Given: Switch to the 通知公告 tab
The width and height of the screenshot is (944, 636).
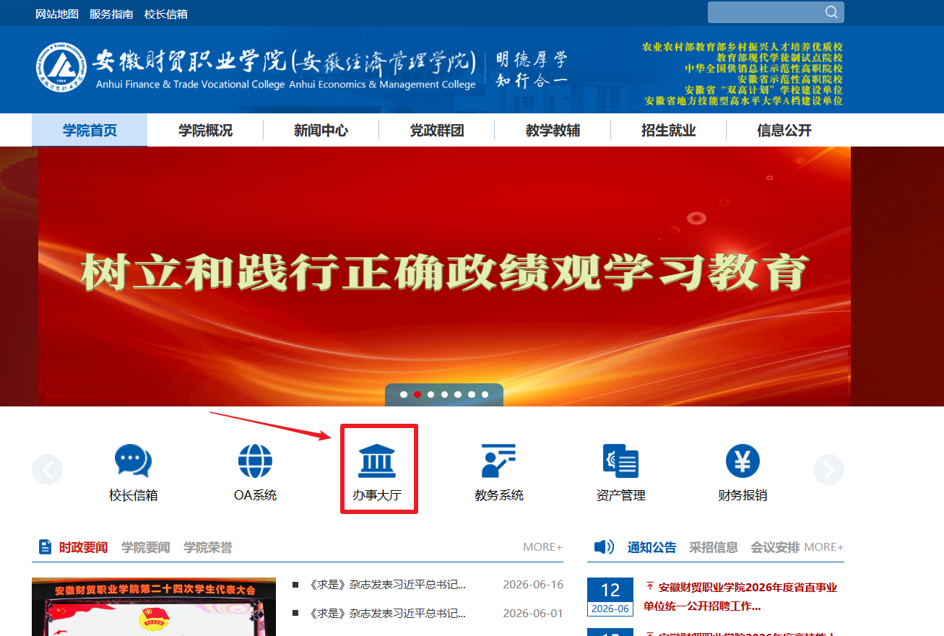Looking at the screenshot, I should [x=652, y=547].
